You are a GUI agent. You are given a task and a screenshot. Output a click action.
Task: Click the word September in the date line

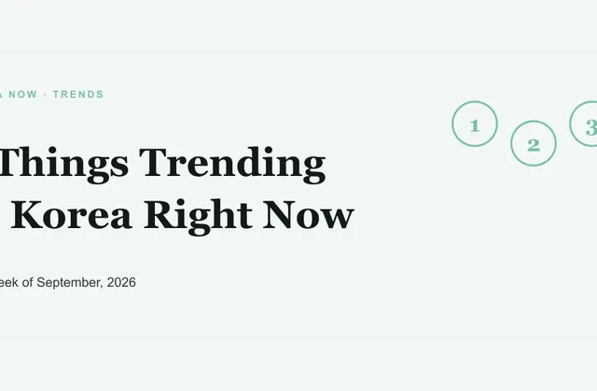click(70, 283)
